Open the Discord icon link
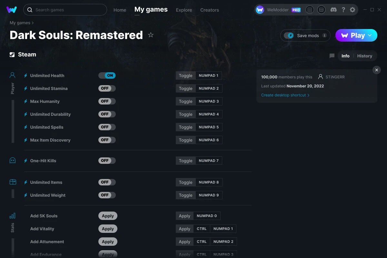Image resolution: width=387 pixels, height=258 pixels. 333,10
